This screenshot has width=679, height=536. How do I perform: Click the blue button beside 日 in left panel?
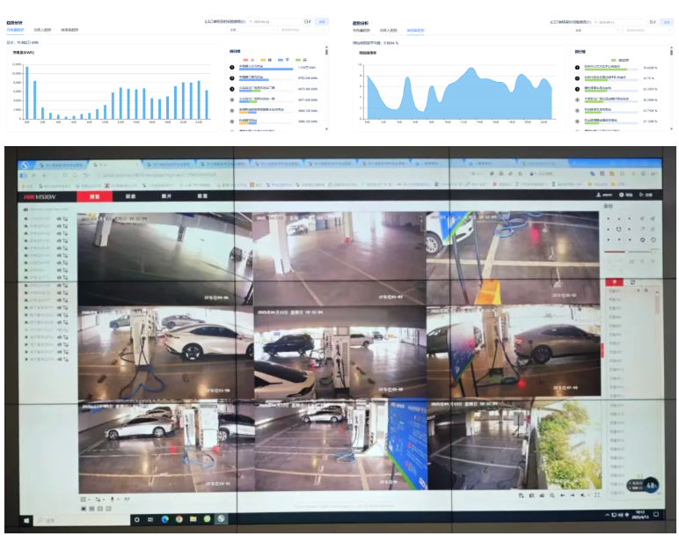322,21
